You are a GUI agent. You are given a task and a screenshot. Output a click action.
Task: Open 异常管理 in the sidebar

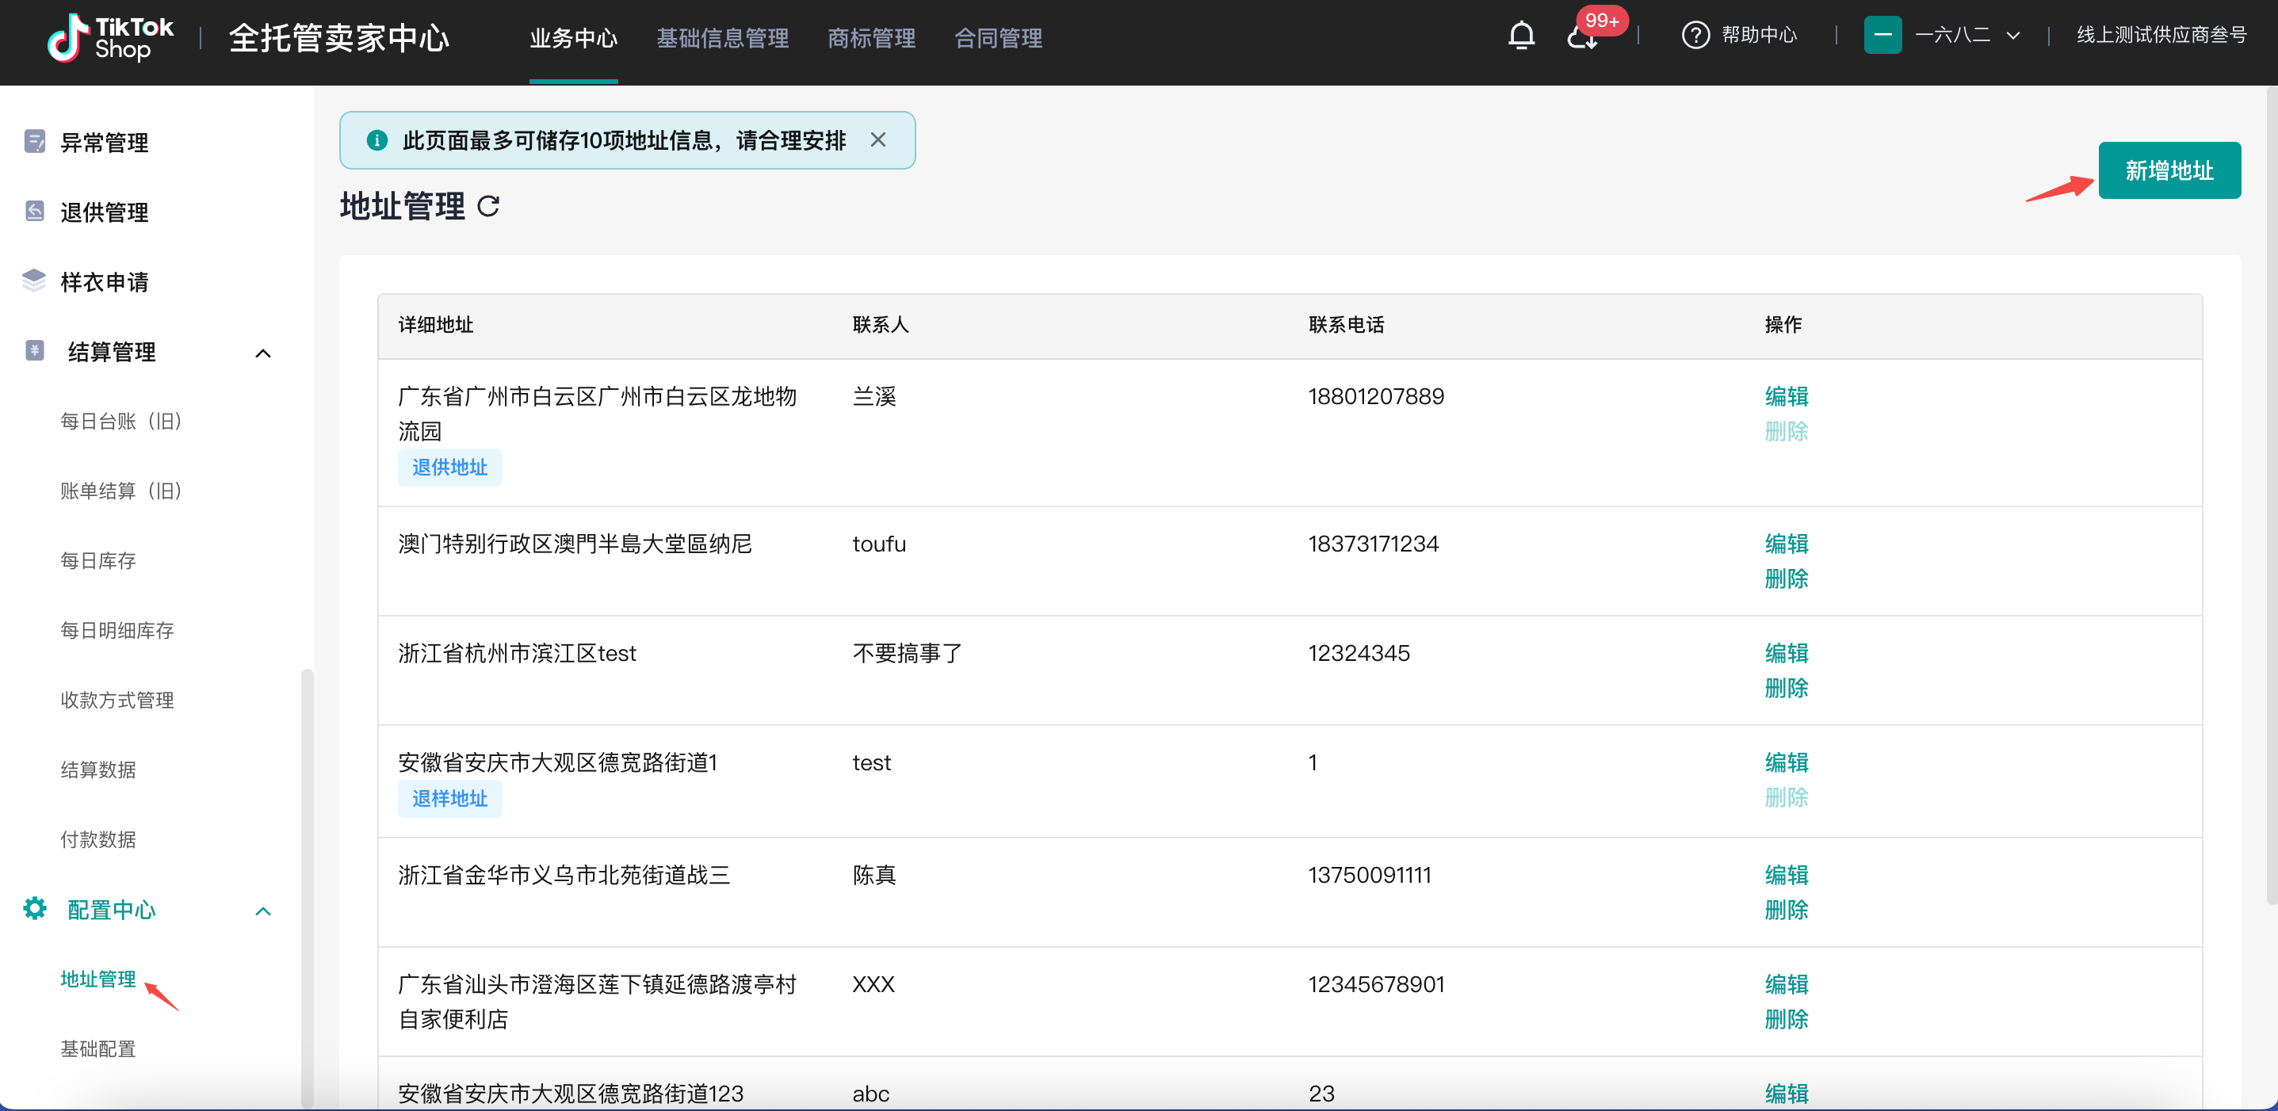point(105,143)
